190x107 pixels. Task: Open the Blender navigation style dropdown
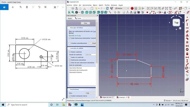coord(168,100)
